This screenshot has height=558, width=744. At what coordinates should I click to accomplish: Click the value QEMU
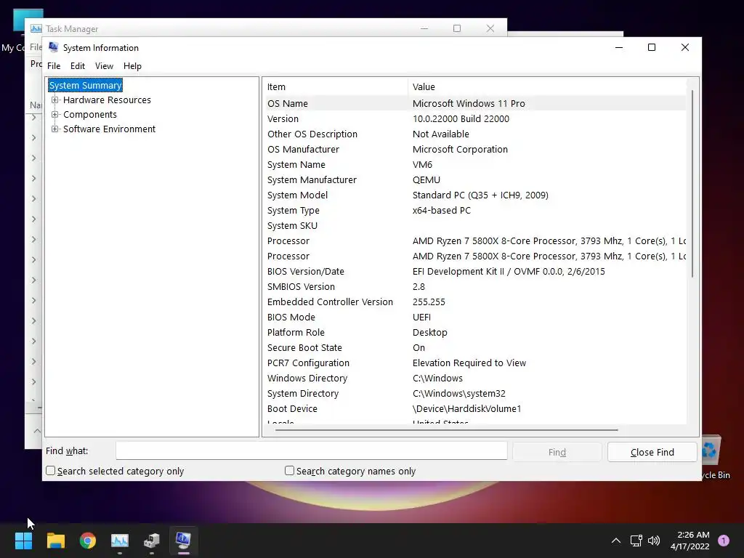[426, 180]
